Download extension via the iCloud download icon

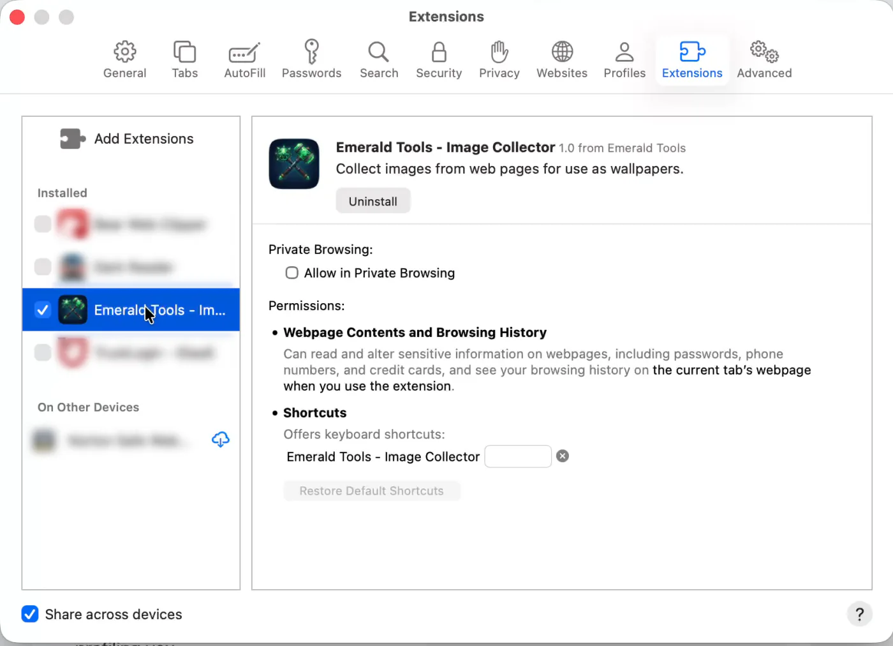pos(221,439)
